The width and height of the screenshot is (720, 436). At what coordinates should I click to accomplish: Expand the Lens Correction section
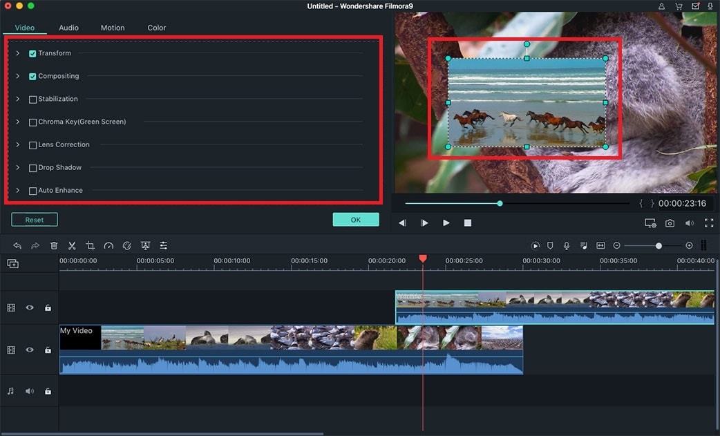pos(17,144)
